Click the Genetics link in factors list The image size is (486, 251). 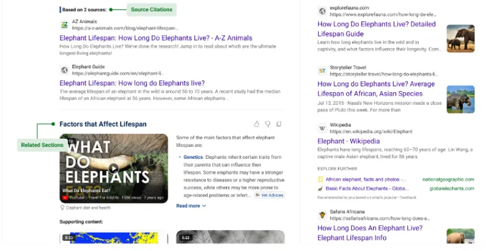[x=193, y=157]
